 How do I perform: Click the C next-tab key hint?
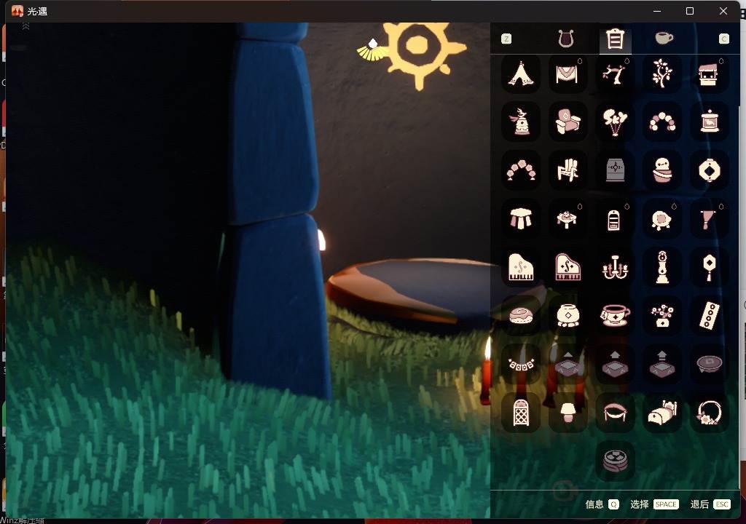pos(723,39)
